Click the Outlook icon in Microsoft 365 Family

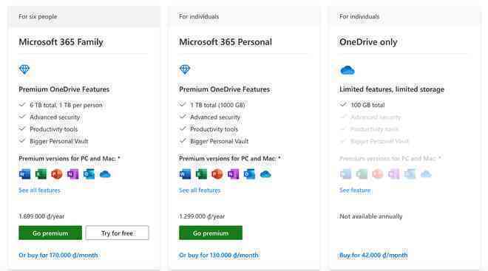click(89, 174)
